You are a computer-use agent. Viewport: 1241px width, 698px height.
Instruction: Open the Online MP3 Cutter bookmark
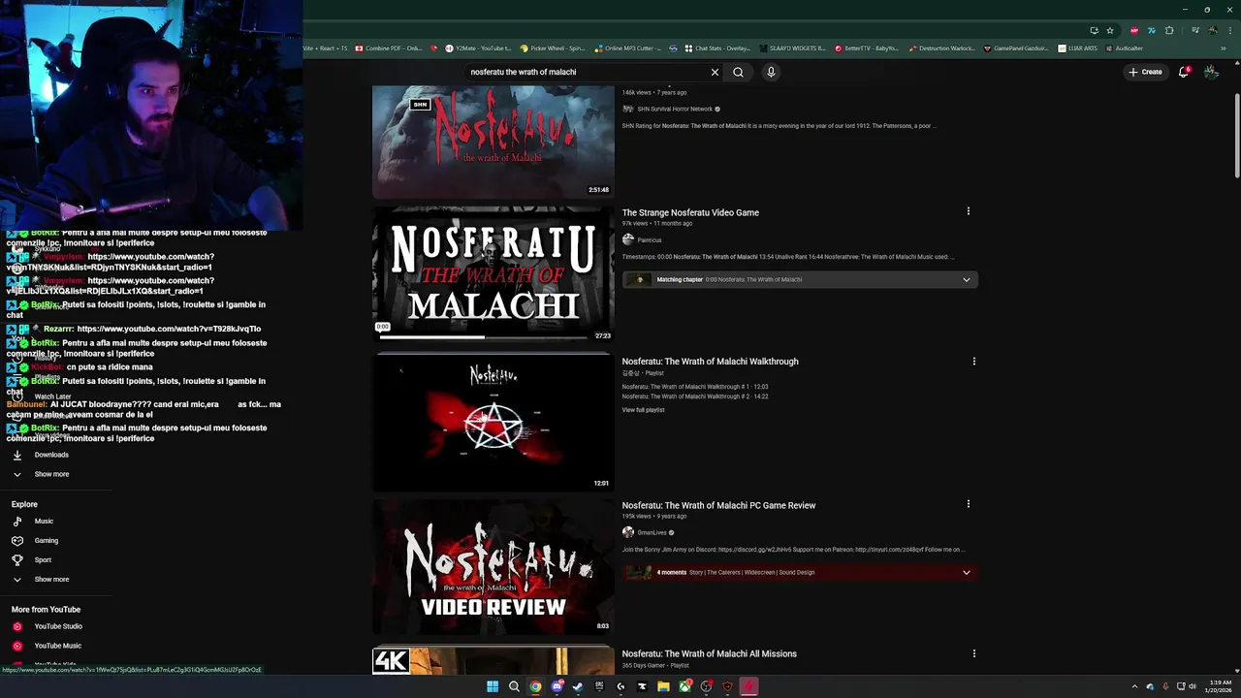[628, 48]
